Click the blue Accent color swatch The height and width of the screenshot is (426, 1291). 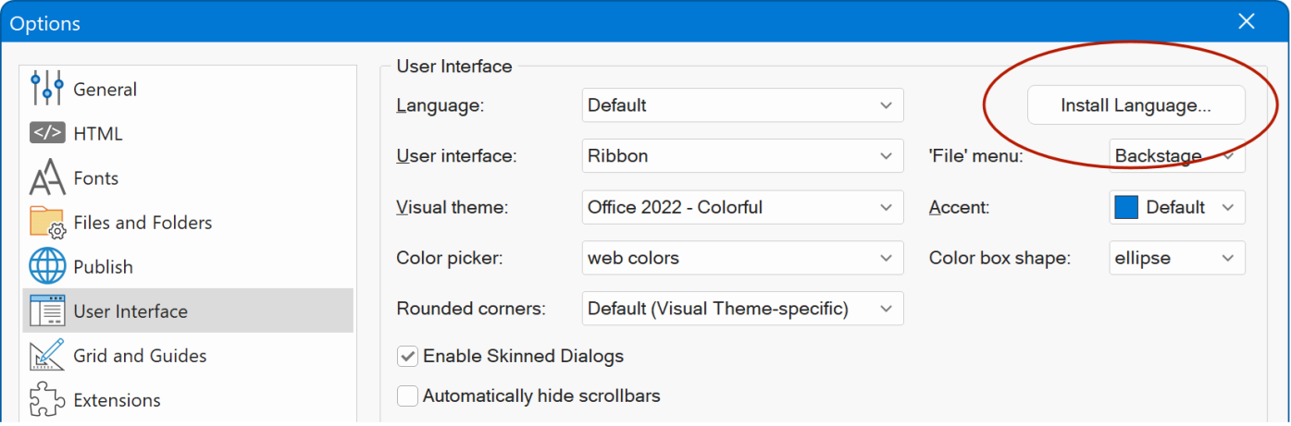(1126, 207)
